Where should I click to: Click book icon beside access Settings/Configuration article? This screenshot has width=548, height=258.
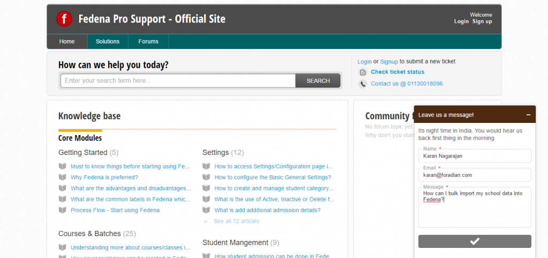(206, 166)
